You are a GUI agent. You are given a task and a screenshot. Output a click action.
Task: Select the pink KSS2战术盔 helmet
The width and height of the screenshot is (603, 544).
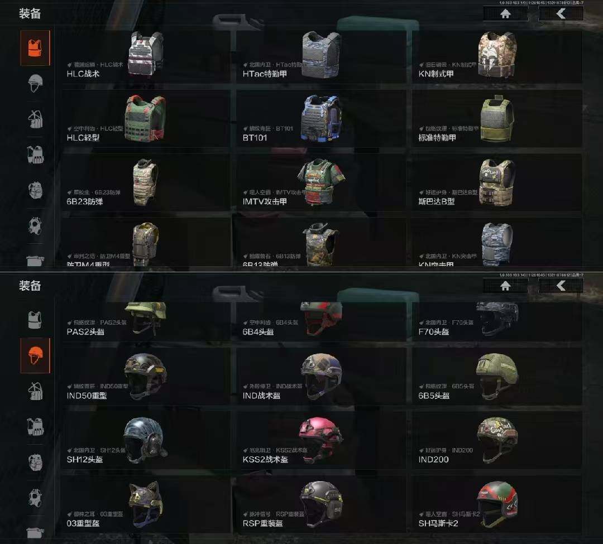click(x=322, y=440)
